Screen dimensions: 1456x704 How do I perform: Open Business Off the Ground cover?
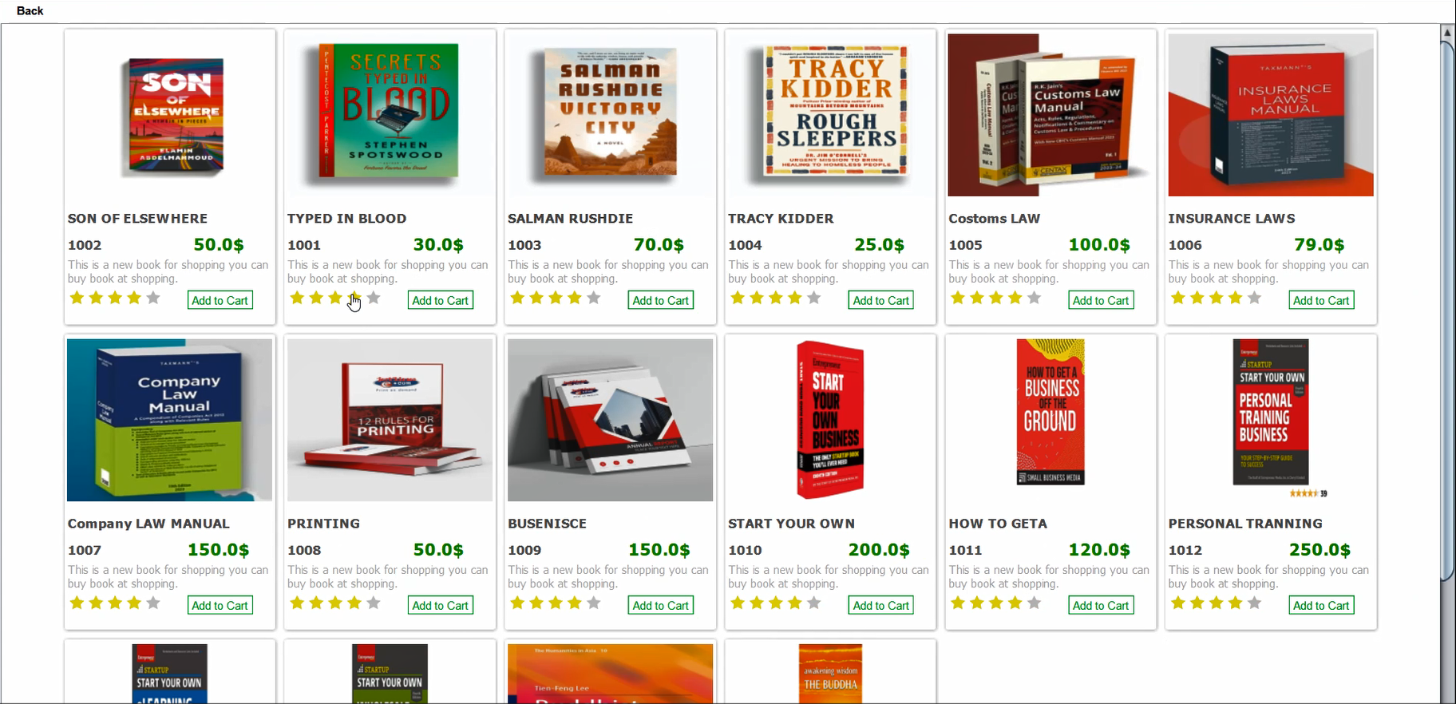(1051, 420)
